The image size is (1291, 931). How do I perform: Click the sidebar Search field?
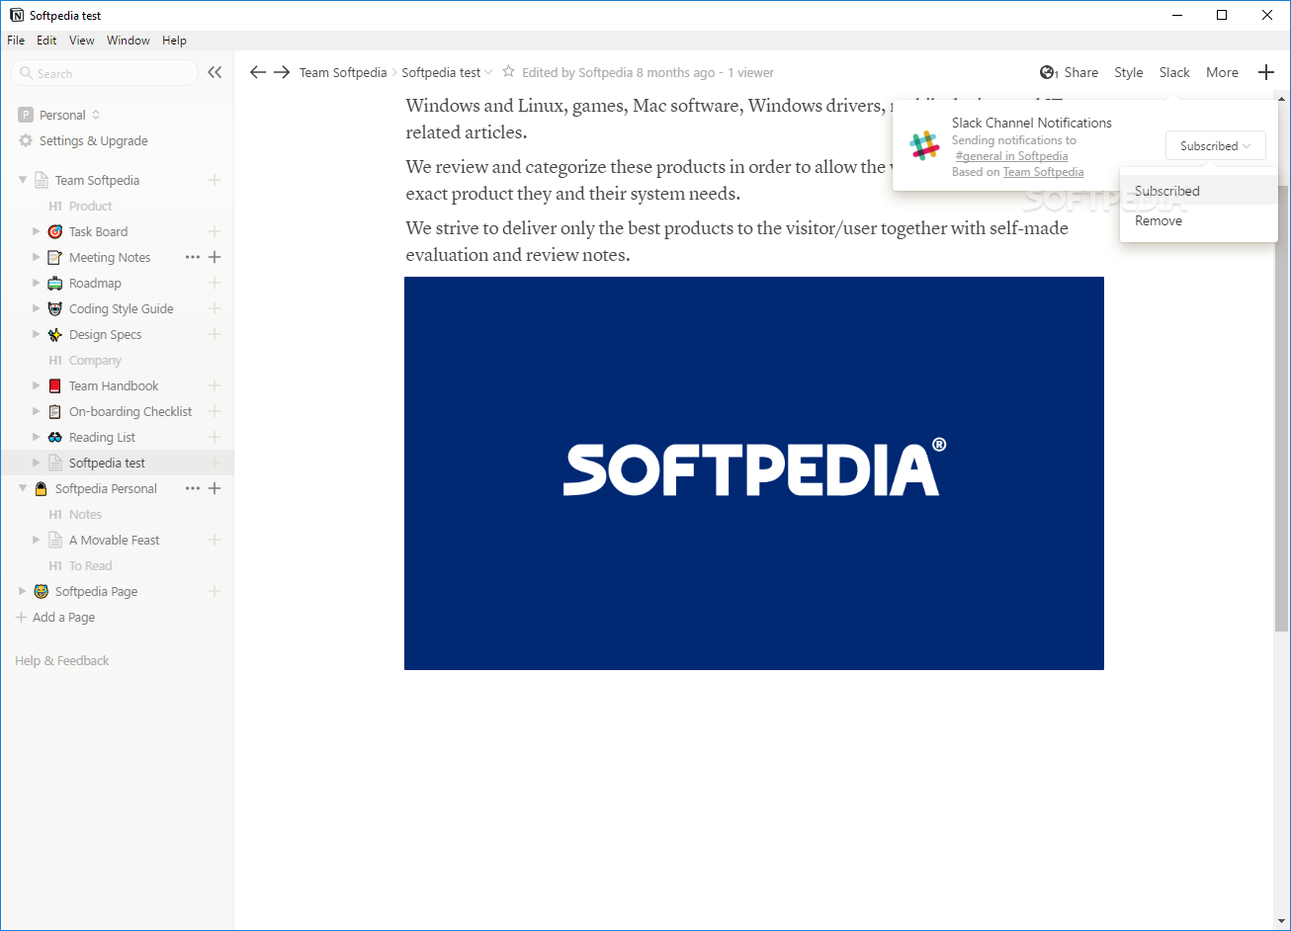click(x=104, y=73)
